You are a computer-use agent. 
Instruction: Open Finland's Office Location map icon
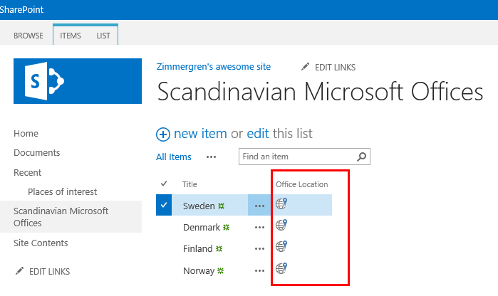click(281, 246)
